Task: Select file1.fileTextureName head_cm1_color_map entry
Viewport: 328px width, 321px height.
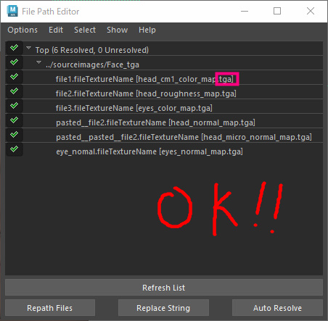Action: (x=144, y=79)
